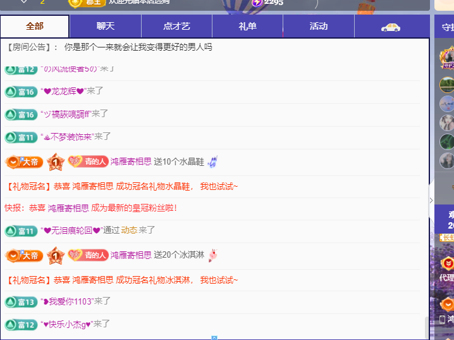
Task: Click 鸿雁寄相思 in the 快报 crown fan message
Action: point(68,208)
